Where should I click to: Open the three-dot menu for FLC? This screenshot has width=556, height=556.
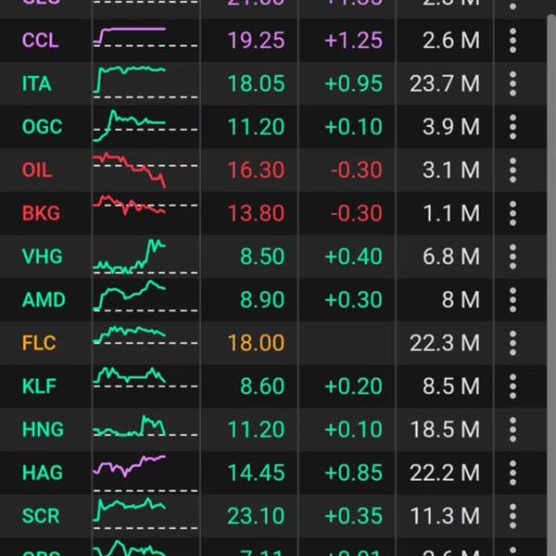[512, 343]
